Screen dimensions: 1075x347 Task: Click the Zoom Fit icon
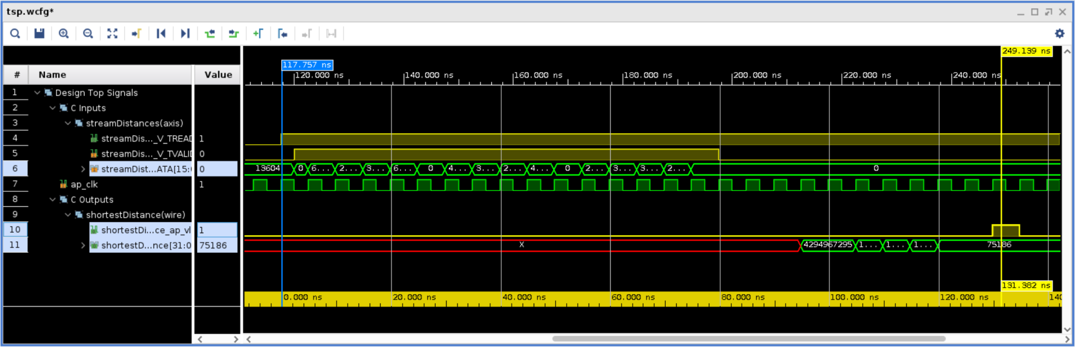(112, 33)
